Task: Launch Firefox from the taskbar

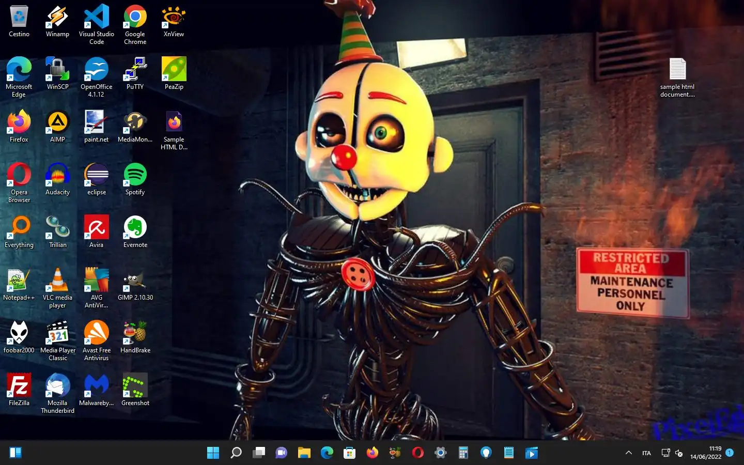Action: pyautogui.click(x=372, y=453)
